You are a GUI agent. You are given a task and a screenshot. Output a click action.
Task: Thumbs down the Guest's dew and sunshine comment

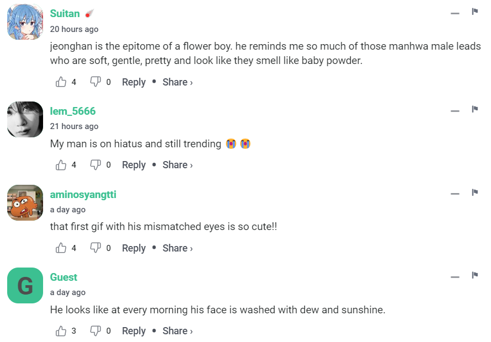pos(95,331)
